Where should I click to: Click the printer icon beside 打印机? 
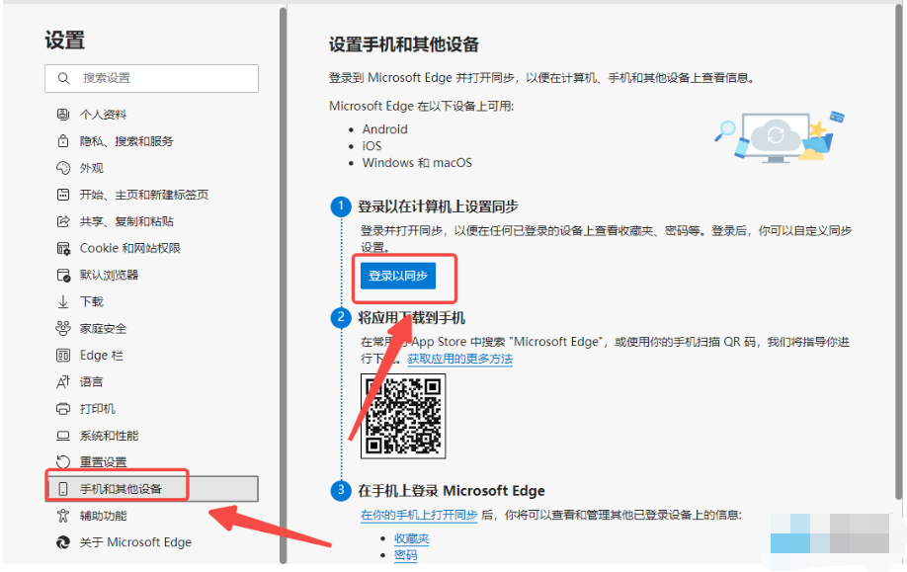[x=63, y=409]
